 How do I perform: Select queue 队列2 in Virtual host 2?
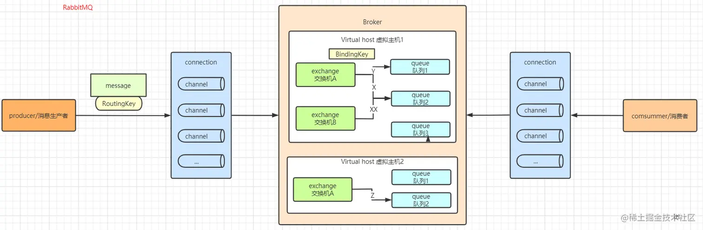421,200
